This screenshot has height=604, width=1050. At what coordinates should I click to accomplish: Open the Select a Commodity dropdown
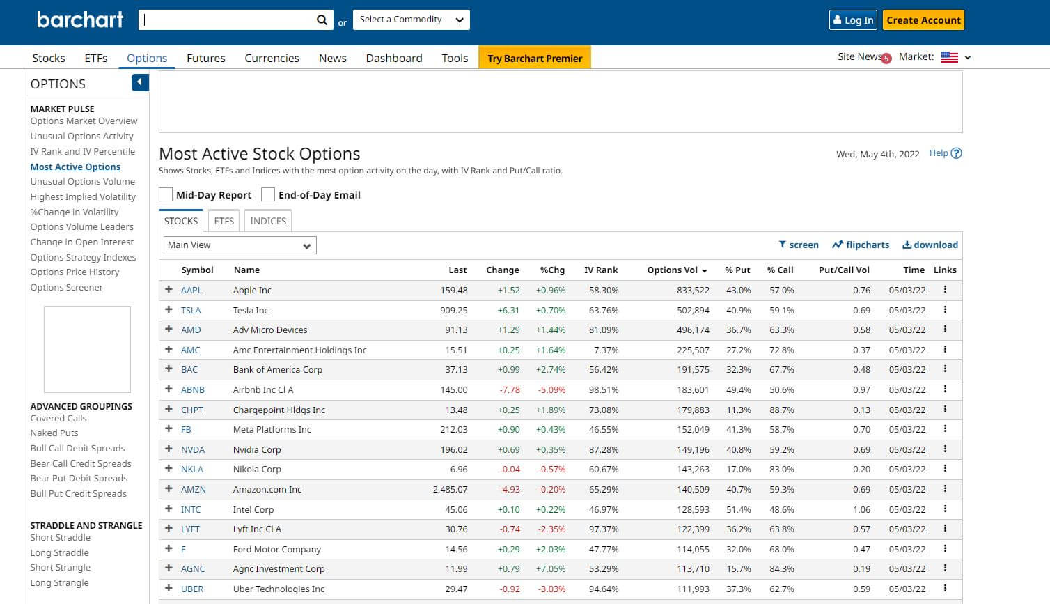(x=412, y=20)
